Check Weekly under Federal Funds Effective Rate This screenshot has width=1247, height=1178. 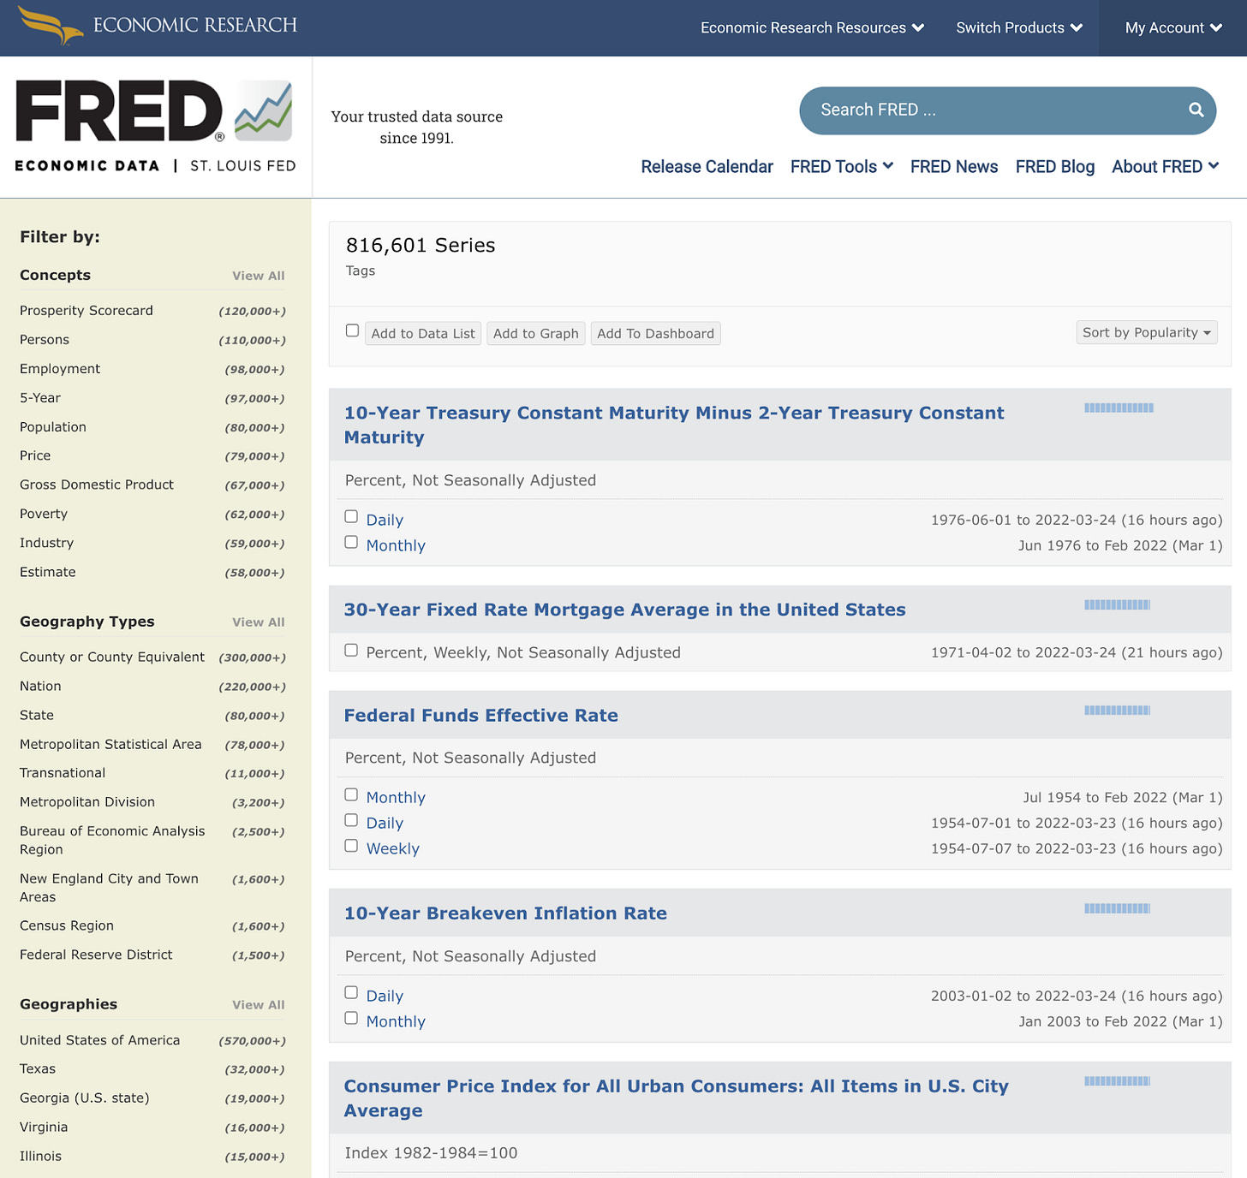tap(351, 846)
